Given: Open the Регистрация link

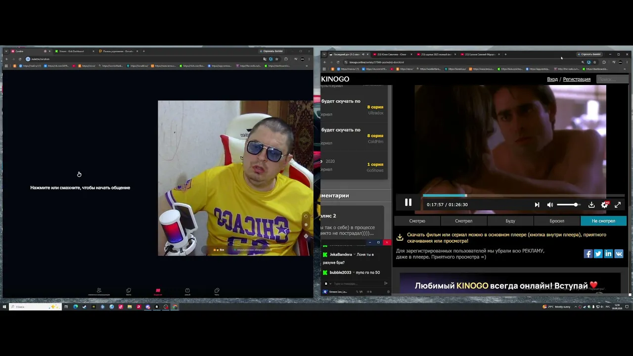Looking at the screenshot, I should point(577,79).
